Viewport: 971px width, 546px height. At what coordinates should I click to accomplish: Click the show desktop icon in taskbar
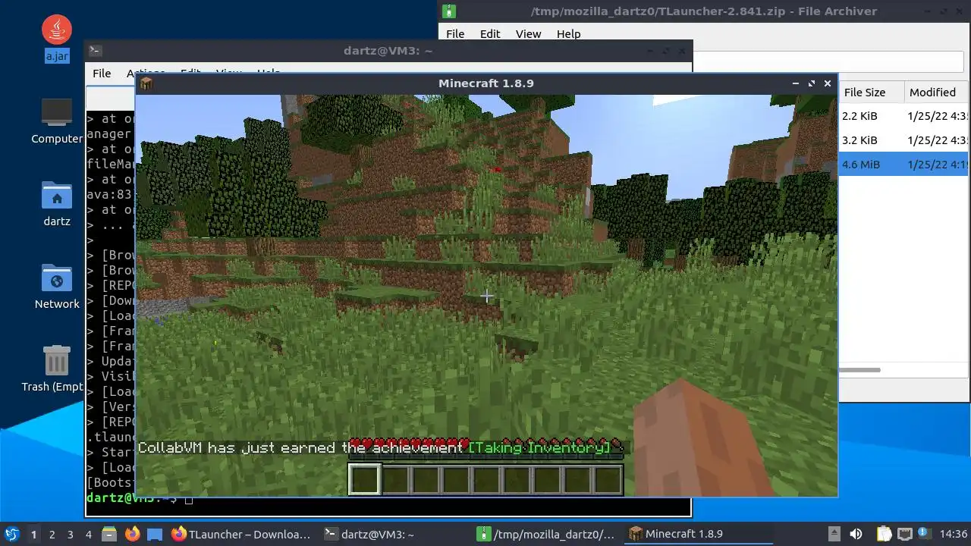(154, 534)
